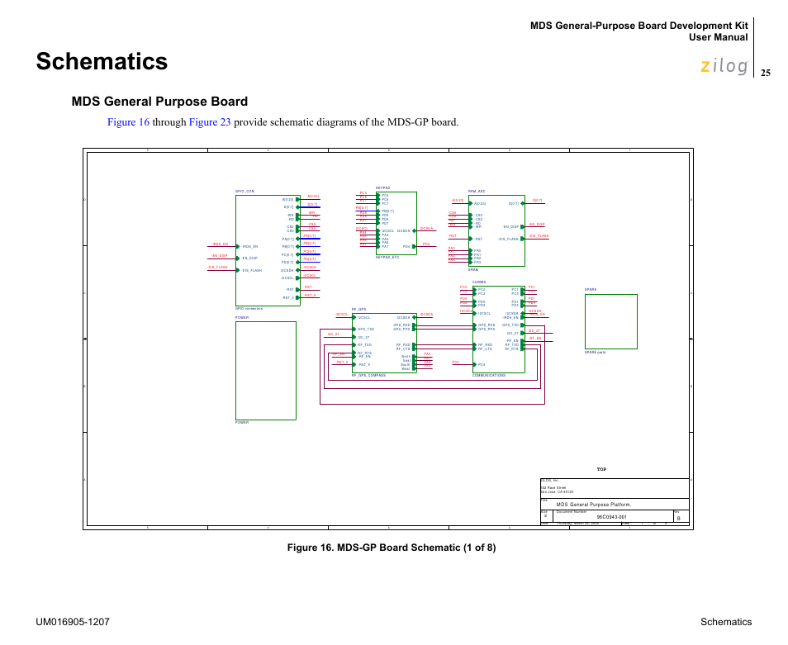Click the "User Manual" header text

pos(718,37)
